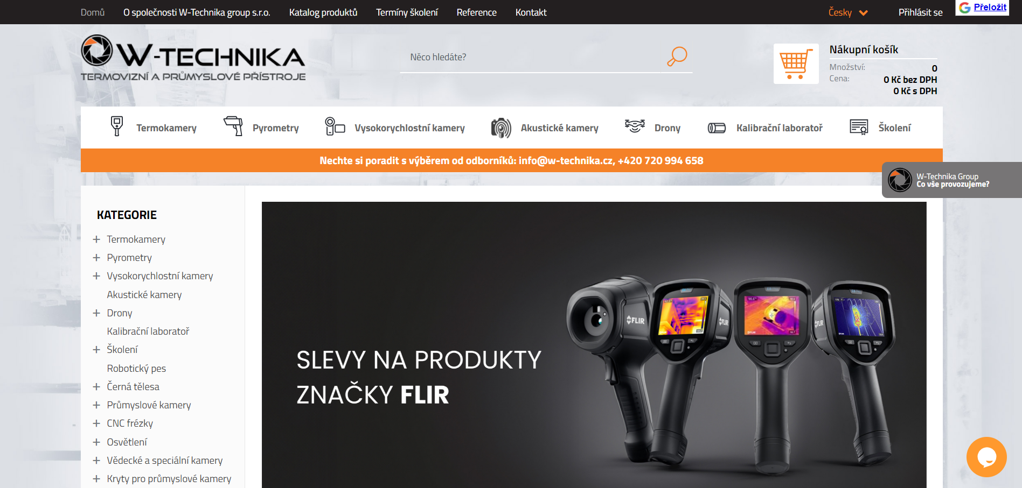The height and width of the screenshot is (488, 1022).
Task: Open the Česky language dropdown
Action: (848, 12)
